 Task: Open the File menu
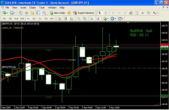(7, 8)
